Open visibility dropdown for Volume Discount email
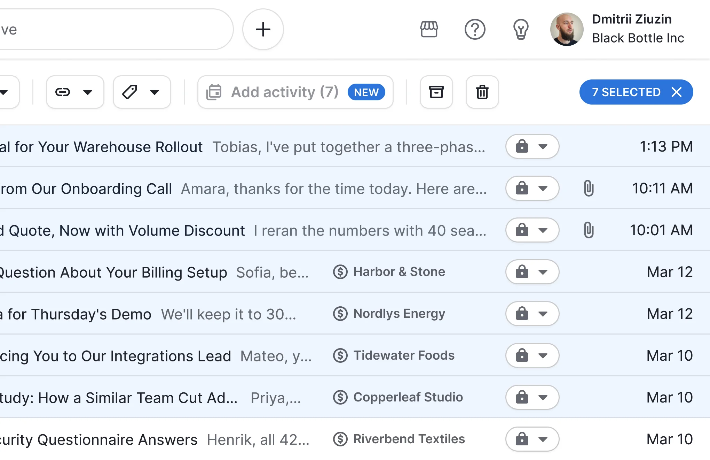This screenshot has height=460, width=710. tap(532, 230)
